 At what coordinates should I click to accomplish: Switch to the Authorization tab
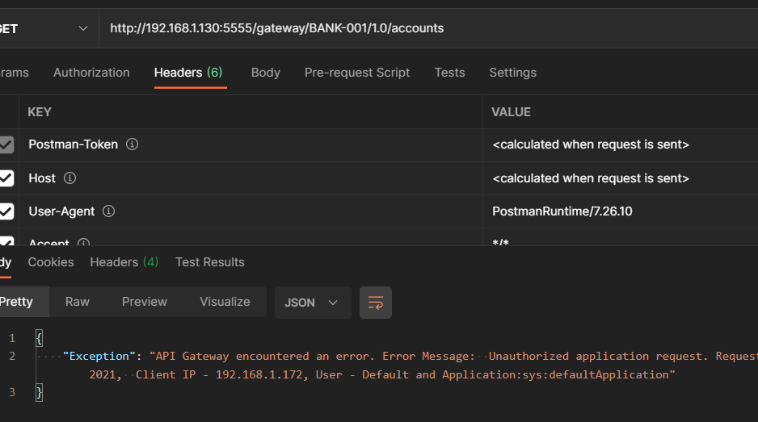[91, 73]
